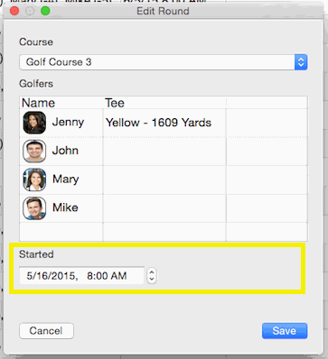Select the Mary row name
328x359 pixels.
[66, 179]
